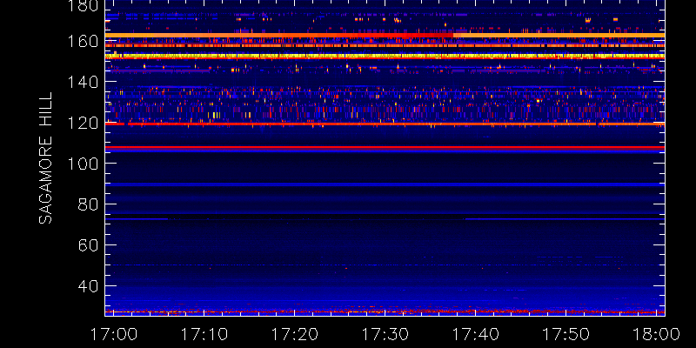This screenshot has width=696, height=348.
Task: Click the bright orange band above 160
Action: pos(385,35)
